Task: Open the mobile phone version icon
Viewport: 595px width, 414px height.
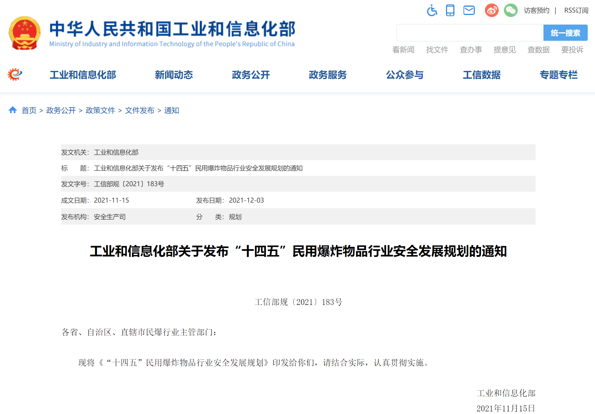Action: pyautogui.click(x=450, y=11)
